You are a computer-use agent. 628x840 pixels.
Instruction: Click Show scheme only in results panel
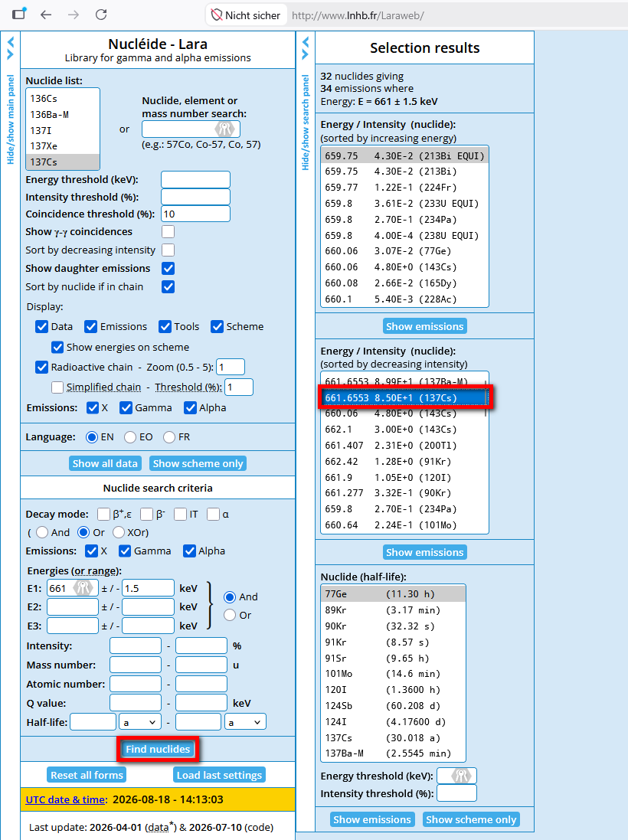pos(471,819)
